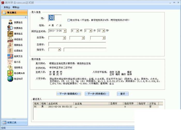
Task: Click the 忌用字 input field
Action: coord(77,44)
